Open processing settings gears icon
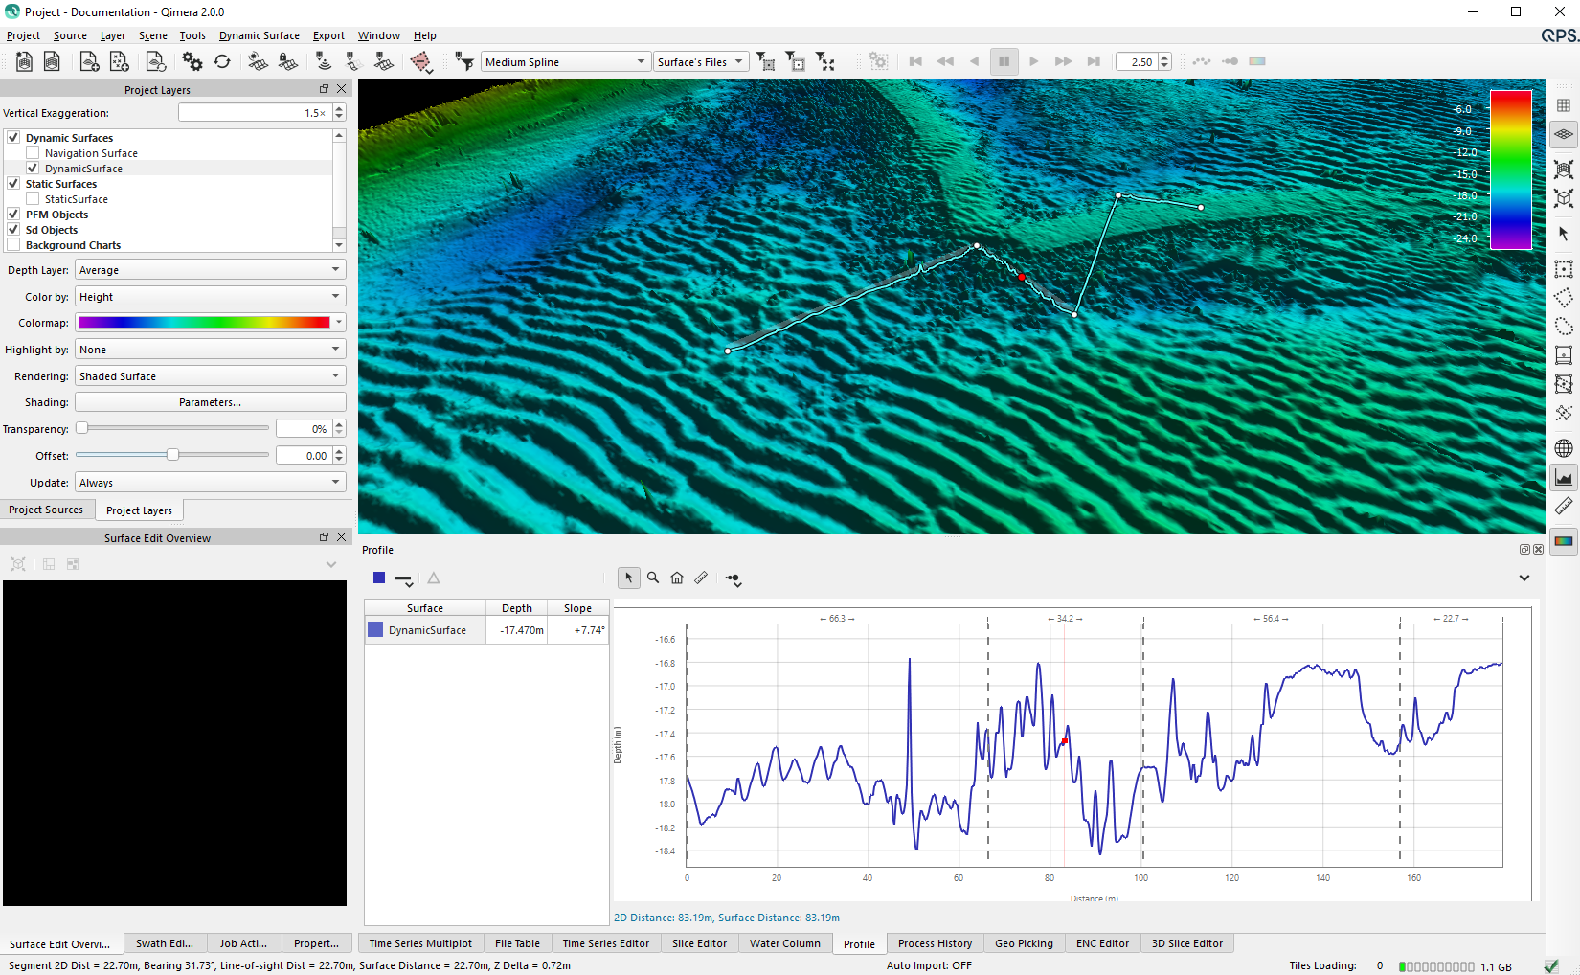This screenshot has height=975, width=1580. pos(192,61)
